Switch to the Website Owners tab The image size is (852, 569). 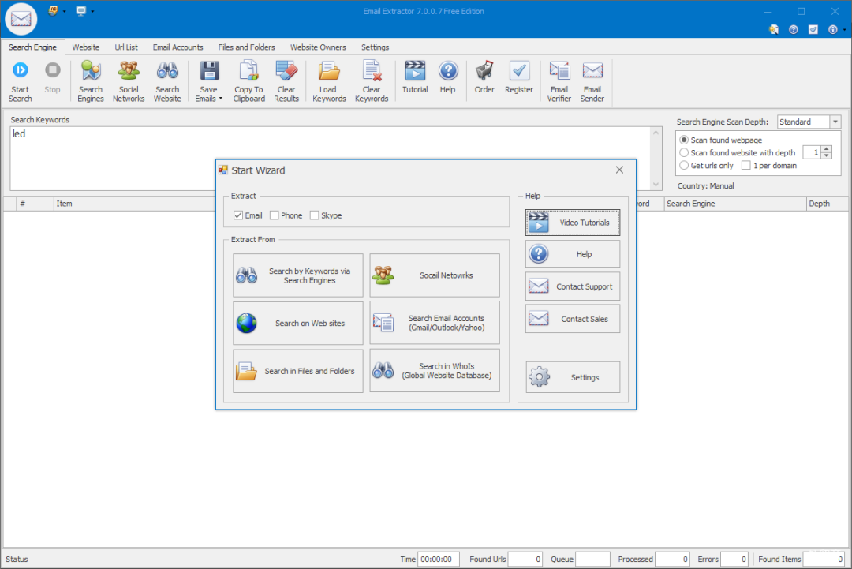318,47
